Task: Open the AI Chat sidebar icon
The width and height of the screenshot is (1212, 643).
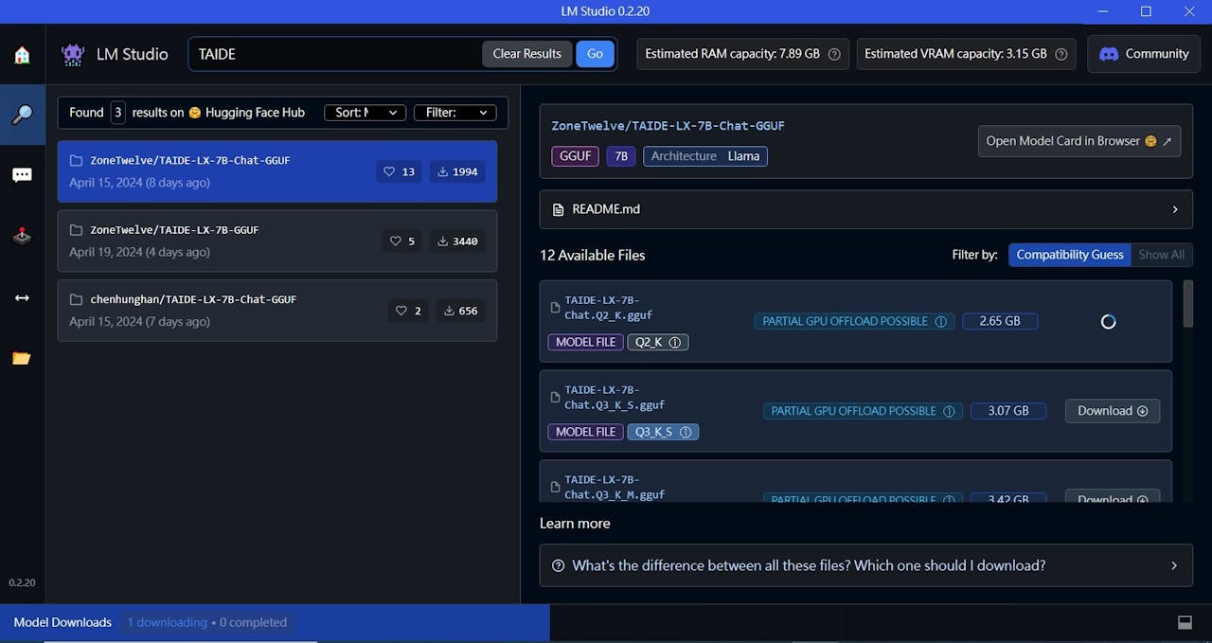Action: coord(22,175)
